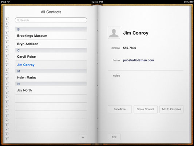The image size is (194, 146).
Task: Select Caryll Reise contact
Action: pos(51,57)
